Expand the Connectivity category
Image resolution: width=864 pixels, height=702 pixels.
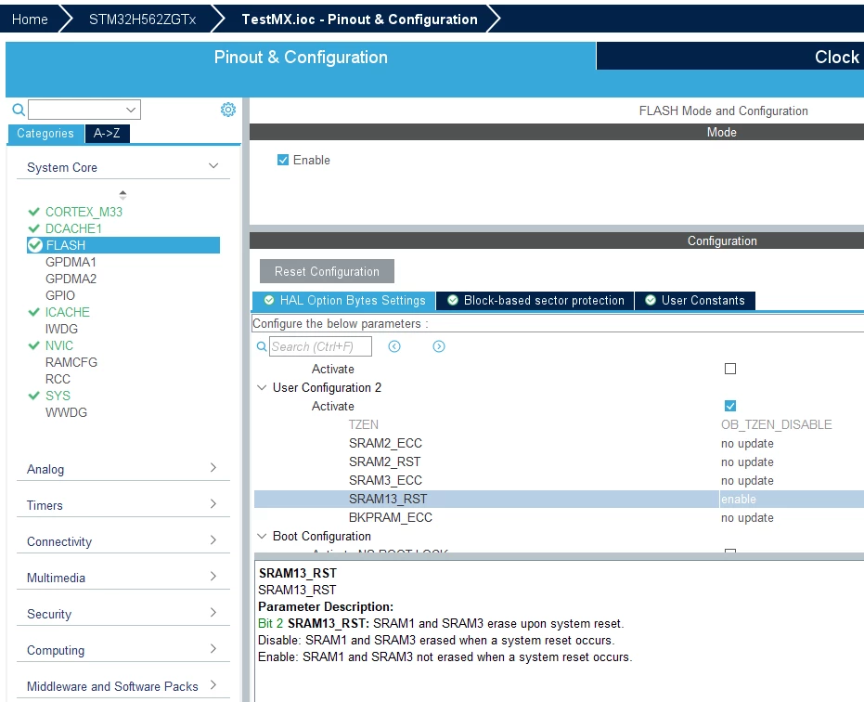pos(213,540)
